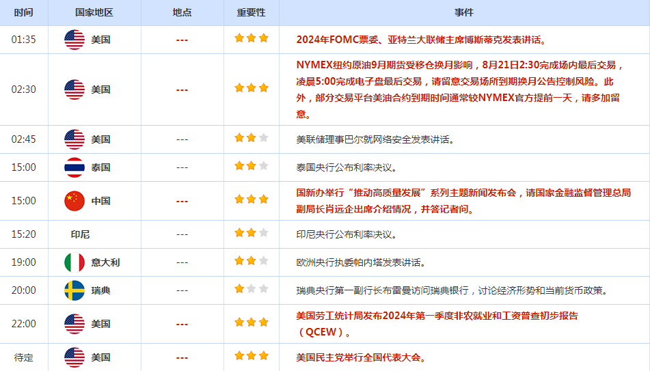Click the US flag in the 待定 row
Screen dimensions: 650x371
[x=75, y=357]
